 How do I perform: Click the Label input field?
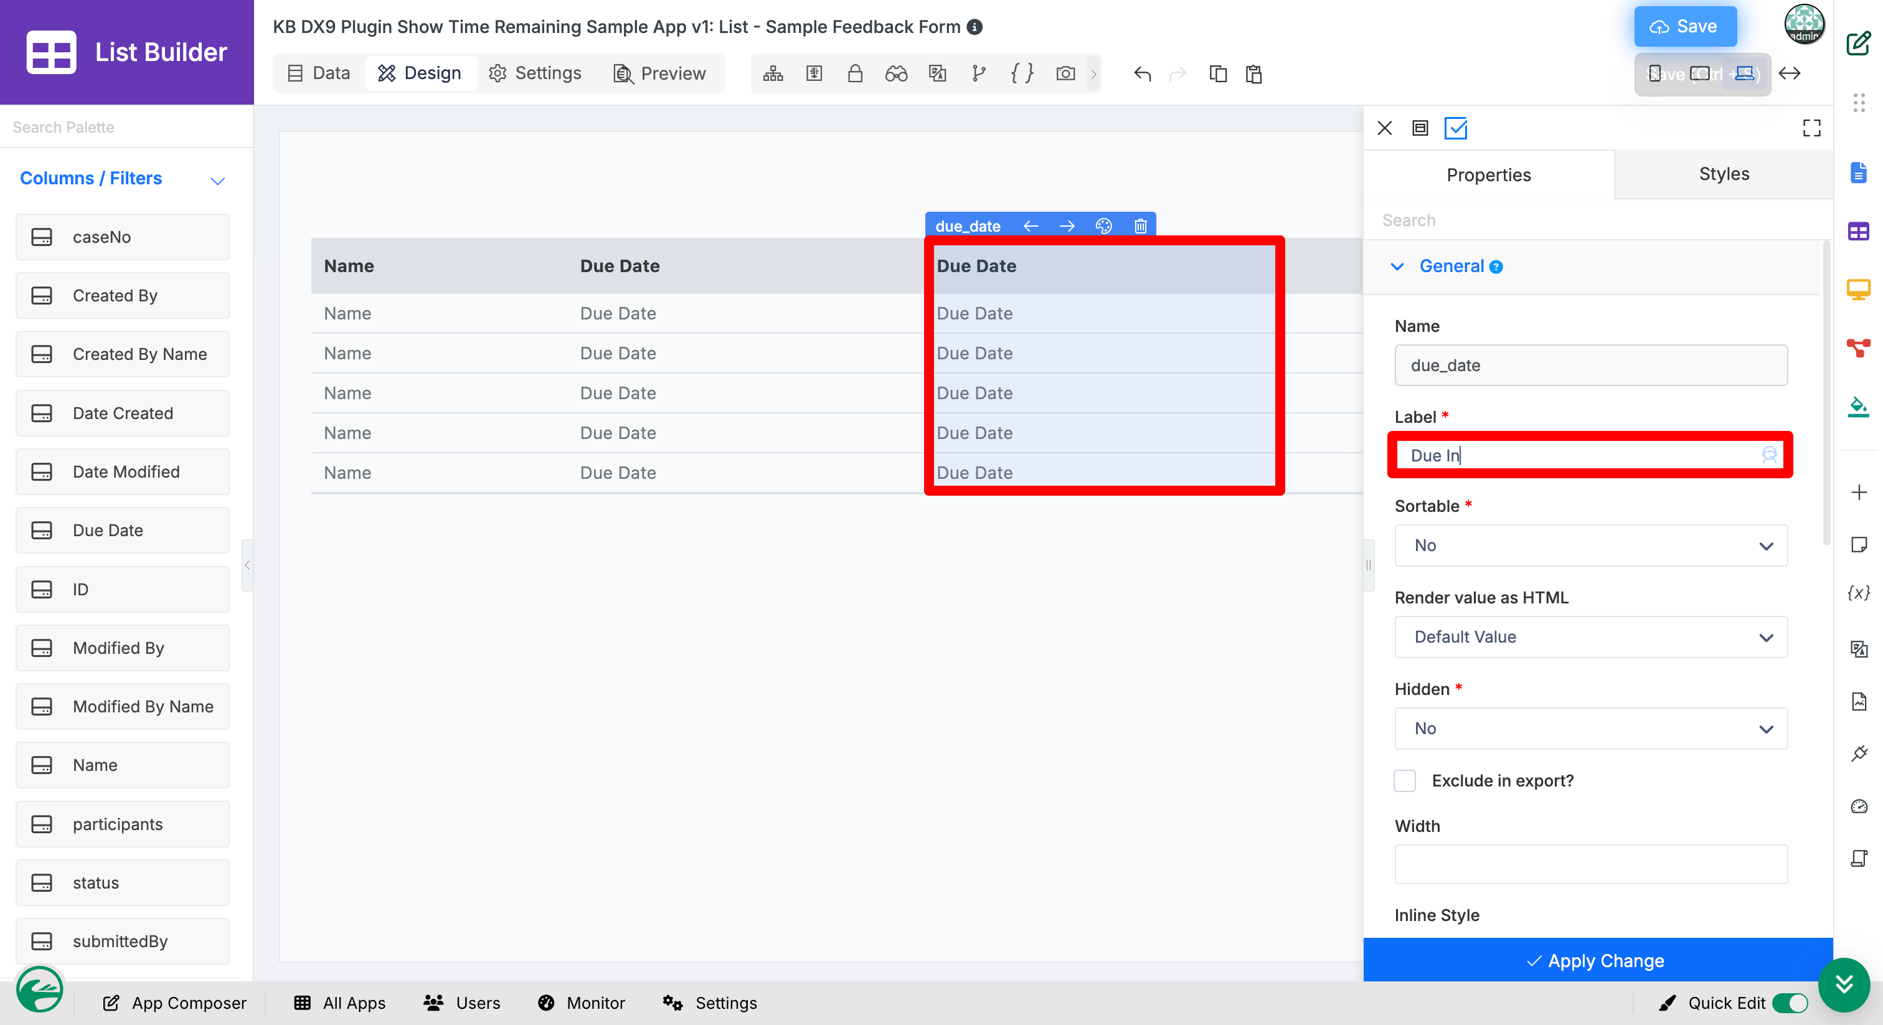1590,455
